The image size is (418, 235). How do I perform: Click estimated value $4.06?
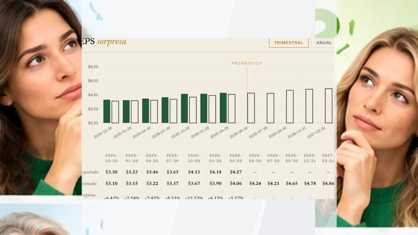pyautogui.click(x=236, y=184)
